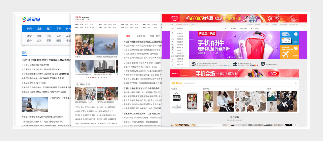The image size is (323, 141).
Task: Open 体育 link in NetEase navigation
Action: [x=100, y=25]
